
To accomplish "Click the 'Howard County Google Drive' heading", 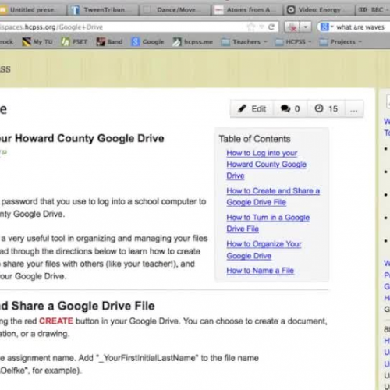I will [90, 139].
